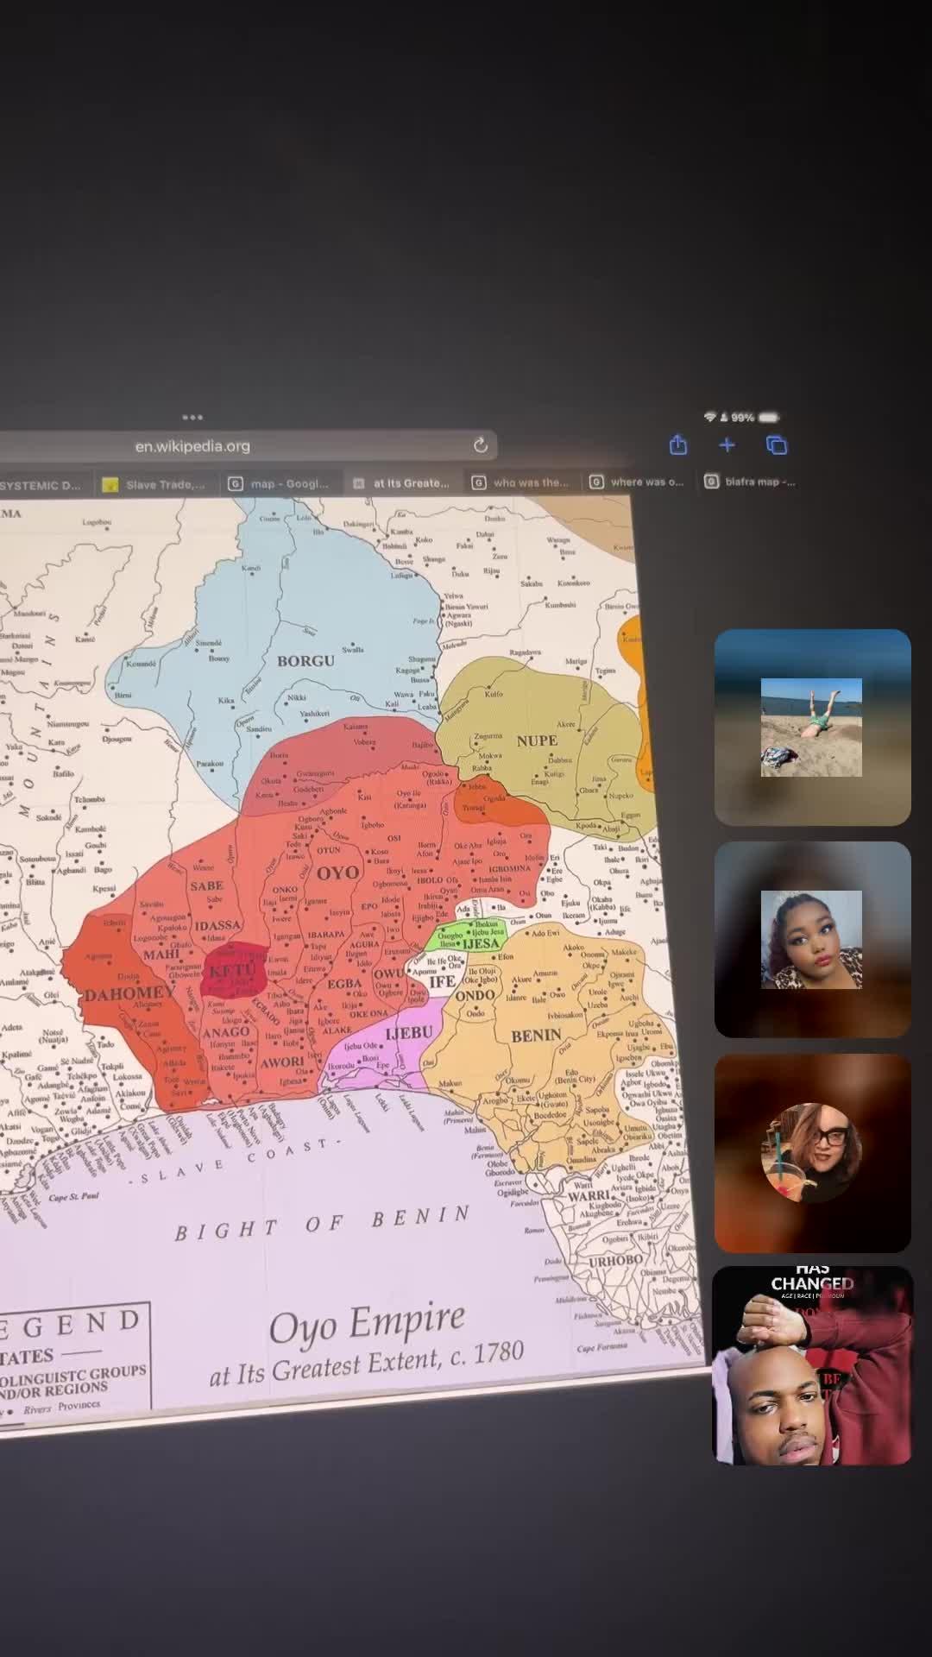
Task: Click the KETU region label
Action: coord(232,973)
